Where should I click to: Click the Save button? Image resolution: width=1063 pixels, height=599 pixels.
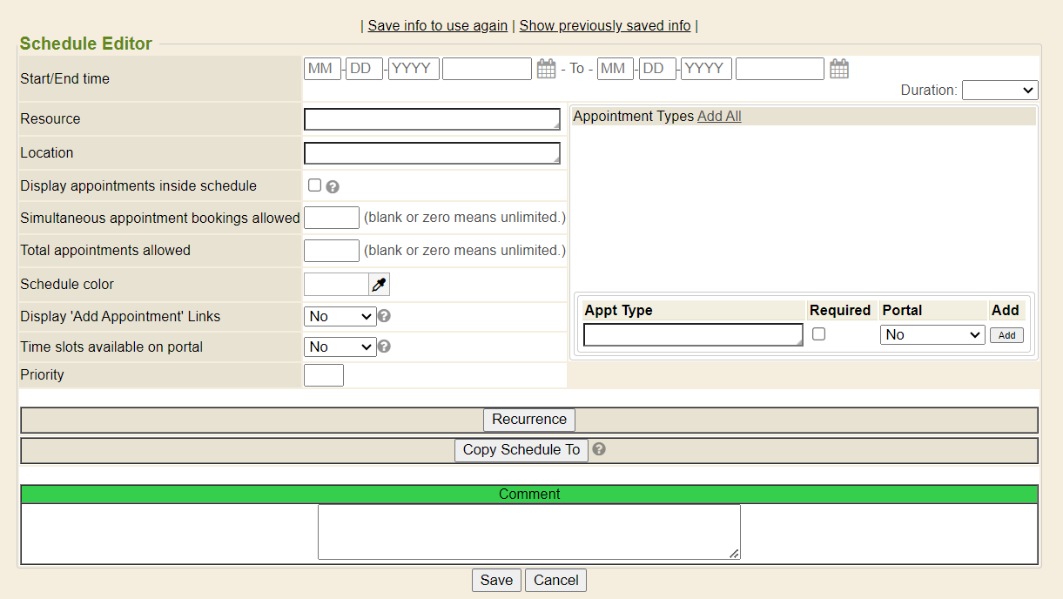[x=496, y=581]
